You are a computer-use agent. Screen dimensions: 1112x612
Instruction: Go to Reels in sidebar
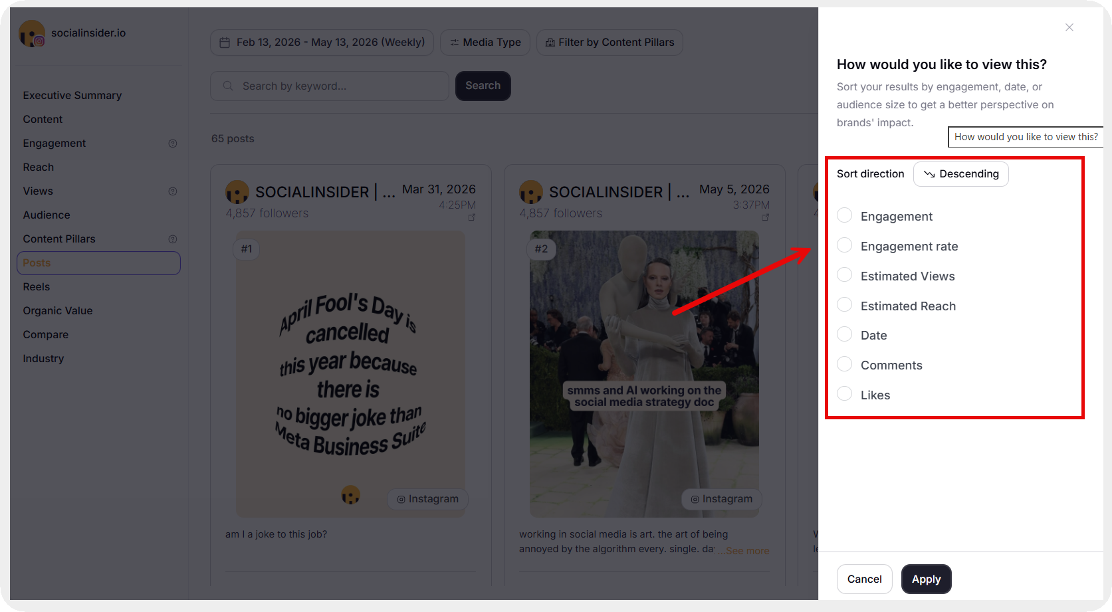(37, 287)
